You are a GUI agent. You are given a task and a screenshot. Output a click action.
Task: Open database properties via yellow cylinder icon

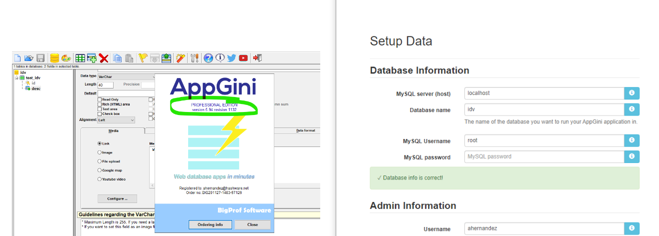[55, 58]
